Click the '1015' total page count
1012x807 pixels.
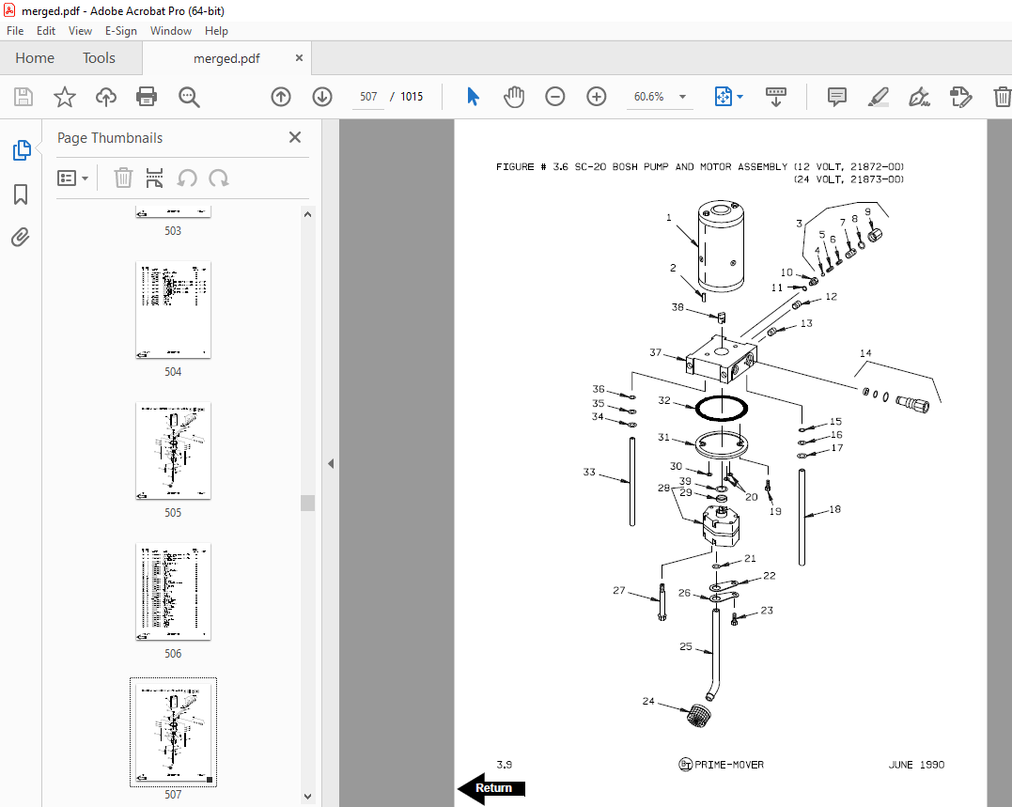point(412,97)
